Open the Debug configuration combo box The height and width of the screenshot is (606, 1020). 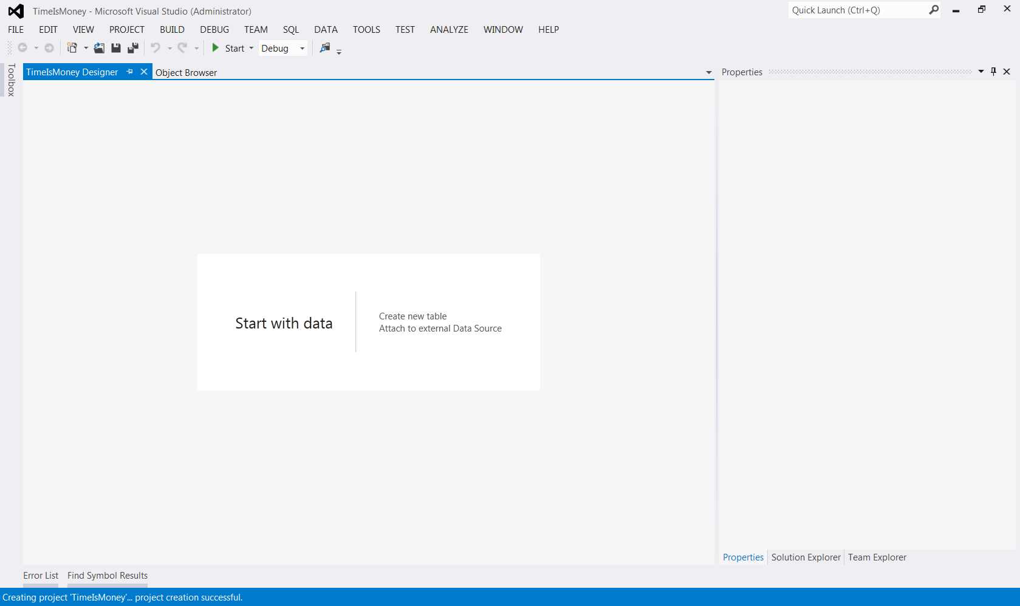[x=283, y=48]
